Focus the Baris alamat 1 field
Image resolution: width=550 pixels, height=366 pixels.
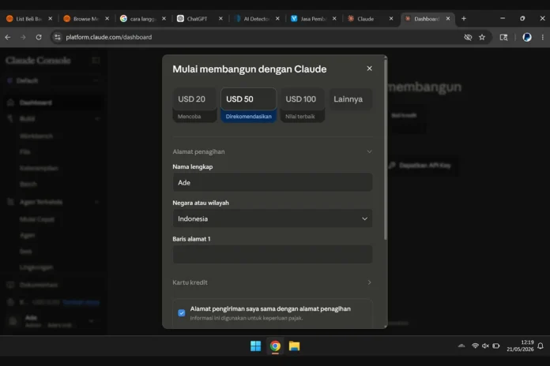tap(272, 254)
